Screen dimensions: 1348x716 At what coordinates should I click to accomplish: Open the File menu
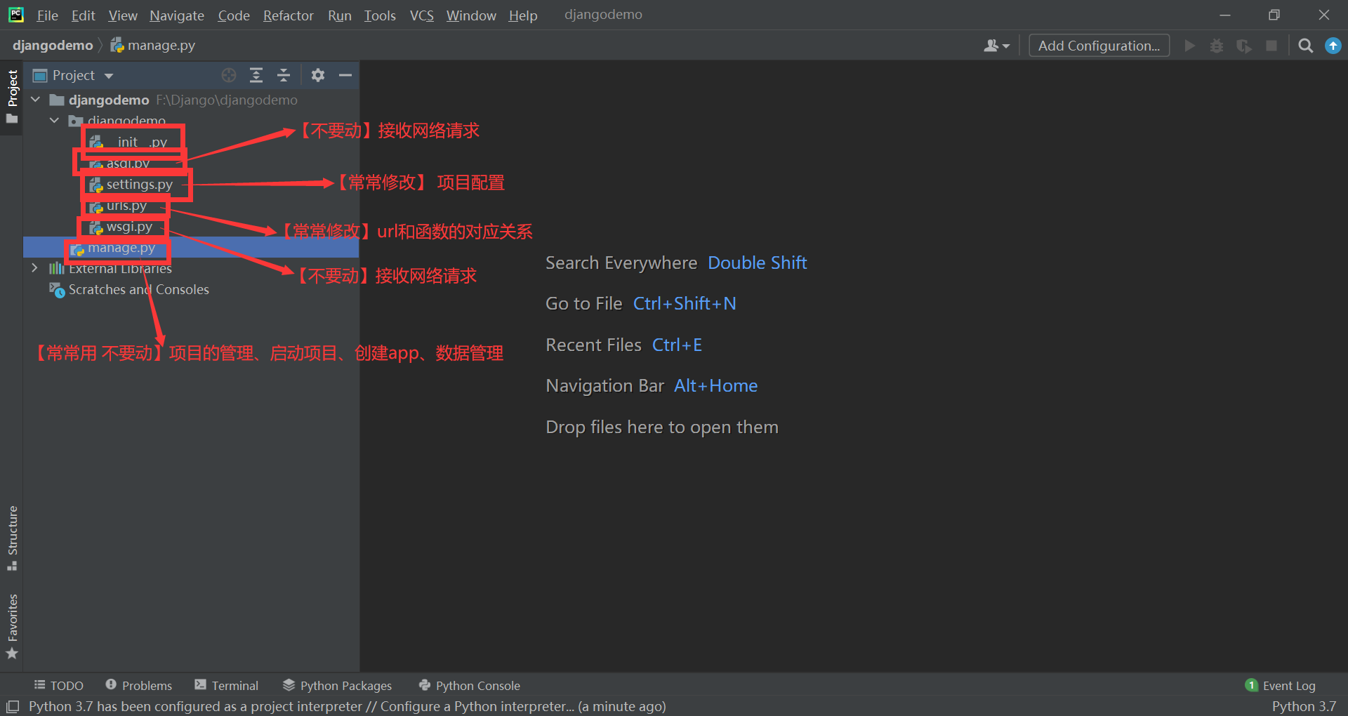pyautogui.click(x=47, y=15)
